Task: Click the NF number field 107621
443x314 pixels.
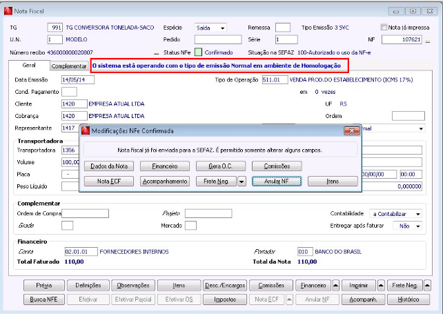Action: coord(402,39)
